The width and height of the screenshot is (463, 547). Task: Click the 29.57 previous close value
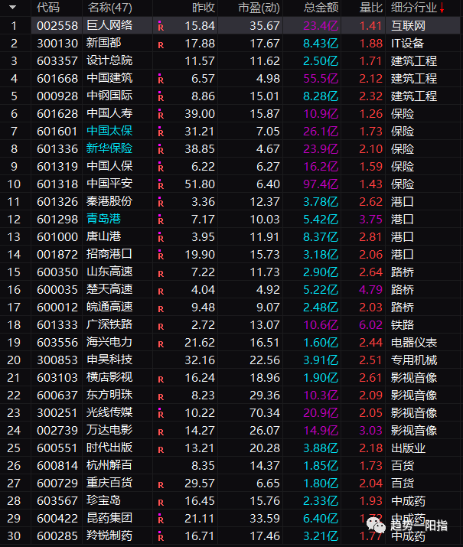click(200, 484)
